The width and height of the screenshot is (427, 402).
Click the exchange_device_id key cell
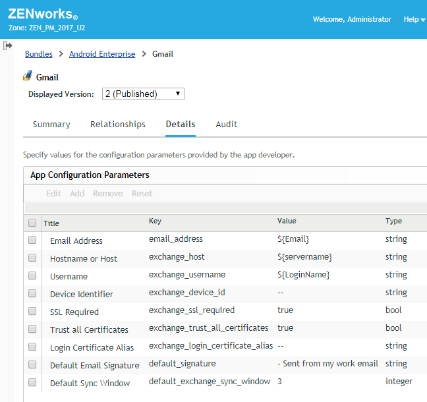(187, 293)
